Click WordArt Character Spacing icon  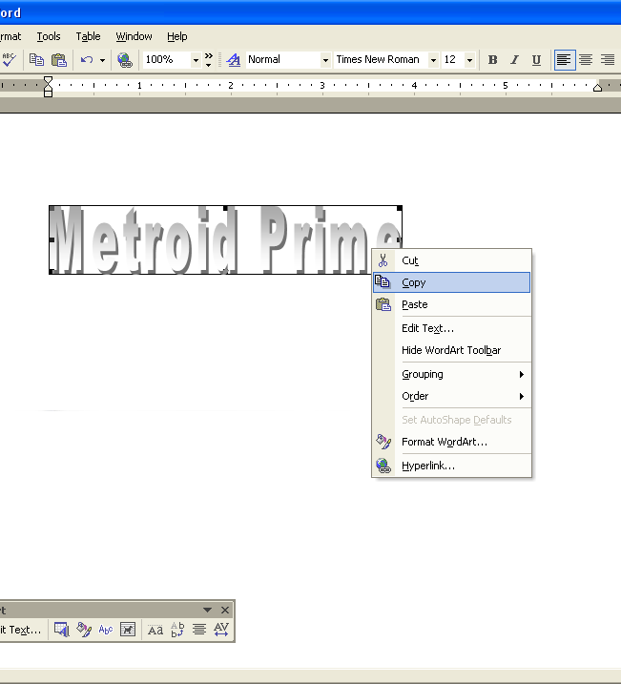click(x=221, y=630)
